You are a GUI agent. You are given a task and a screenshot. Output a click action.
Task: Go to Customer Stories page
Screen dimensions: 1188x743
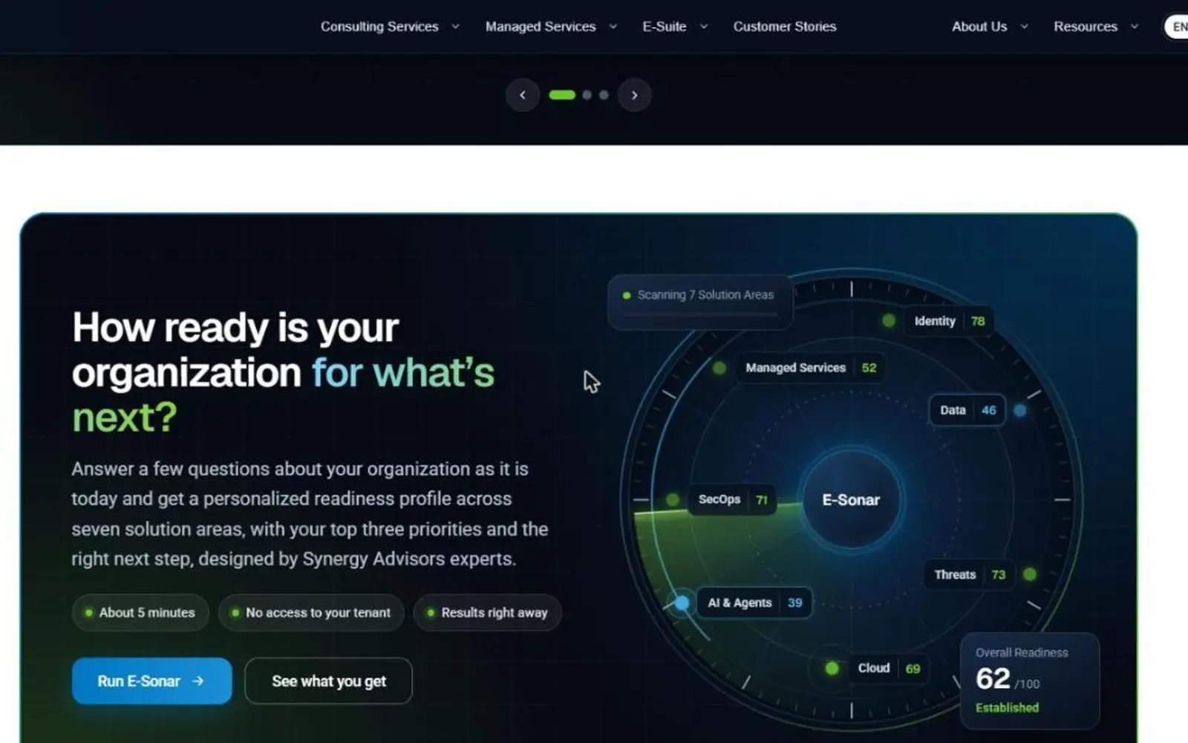[785, 27]
